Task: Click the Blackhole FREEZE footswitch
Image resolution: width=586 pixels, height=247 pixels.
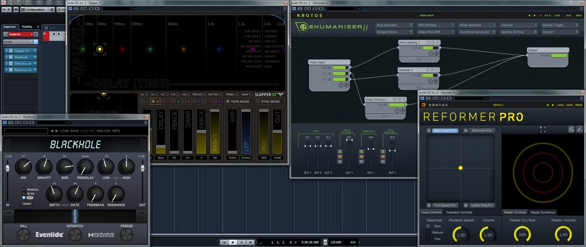Action: click(x=126, y=235)
